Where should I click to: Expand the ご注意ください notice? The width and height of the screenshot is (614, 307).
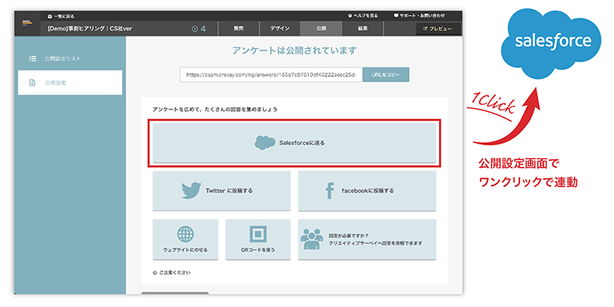[x=173, y=272]
